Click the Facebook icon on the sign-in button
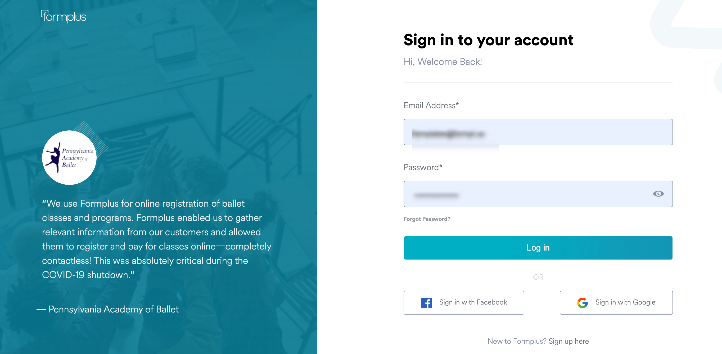Screen dimensions: 722x354 (426, 302)
